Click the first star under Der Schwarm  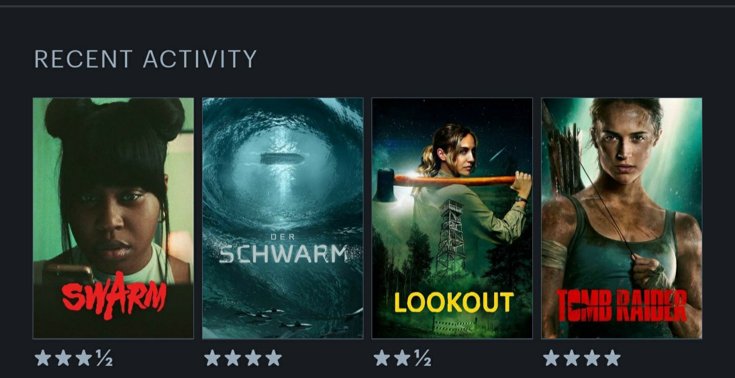tap(212, 358)
